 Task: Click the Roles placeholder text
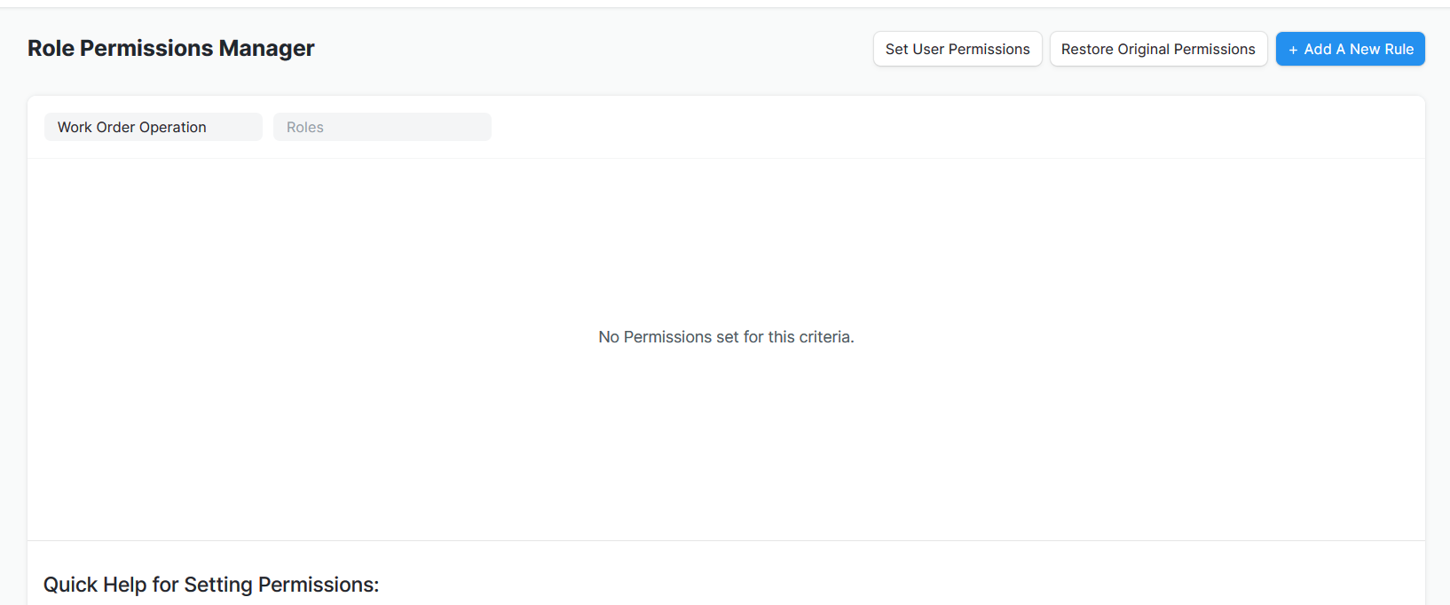pyautogui.click(x=304, y=127)
